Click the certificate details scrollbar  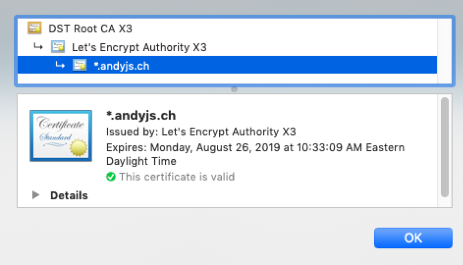(444, 147)
